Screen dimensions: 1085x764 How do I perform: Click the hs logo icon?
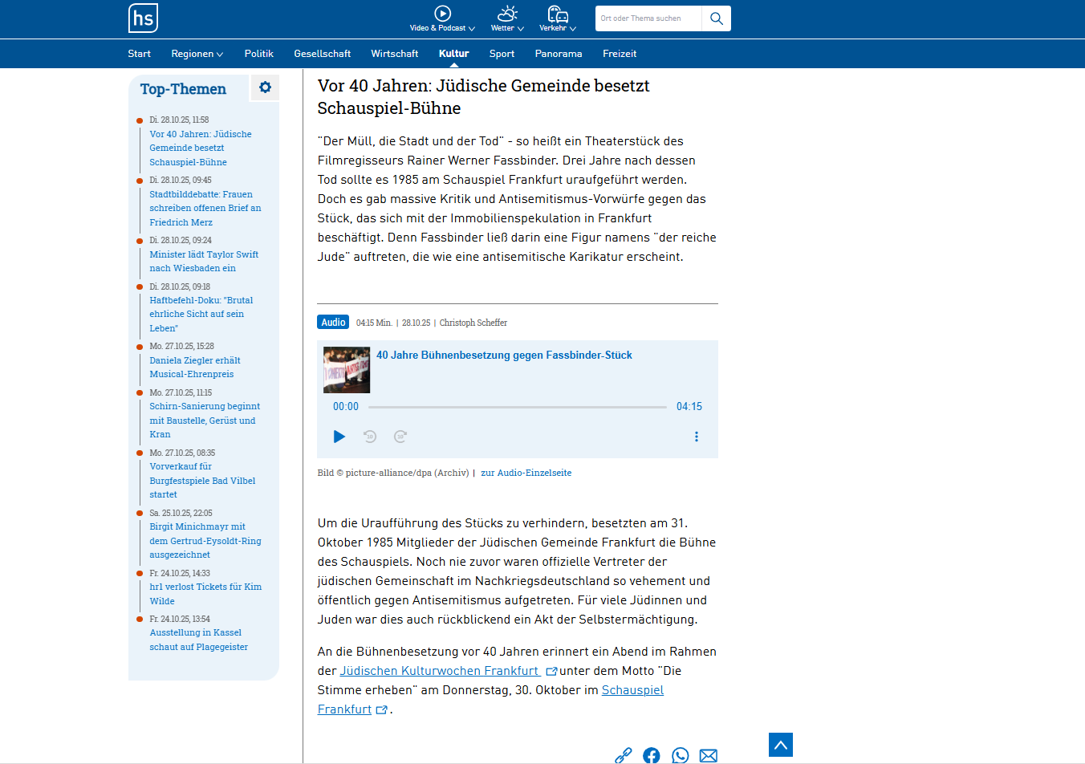pos(143,18)
